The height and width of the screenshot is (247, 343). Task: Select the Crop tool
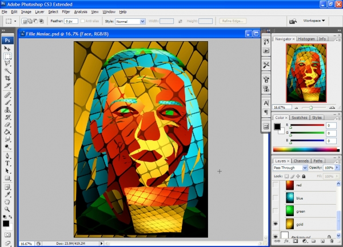[x=7, y=78]
